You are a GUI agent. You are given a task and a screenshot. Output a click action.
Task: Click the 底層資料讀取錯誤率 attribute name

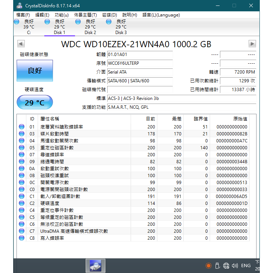pos(61,127)
